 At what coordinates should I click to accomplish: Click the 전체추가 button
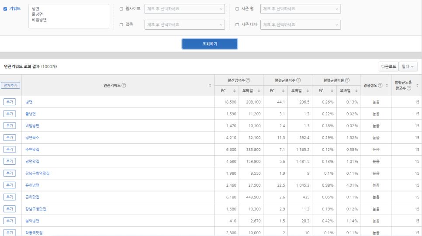coord(10,85)
